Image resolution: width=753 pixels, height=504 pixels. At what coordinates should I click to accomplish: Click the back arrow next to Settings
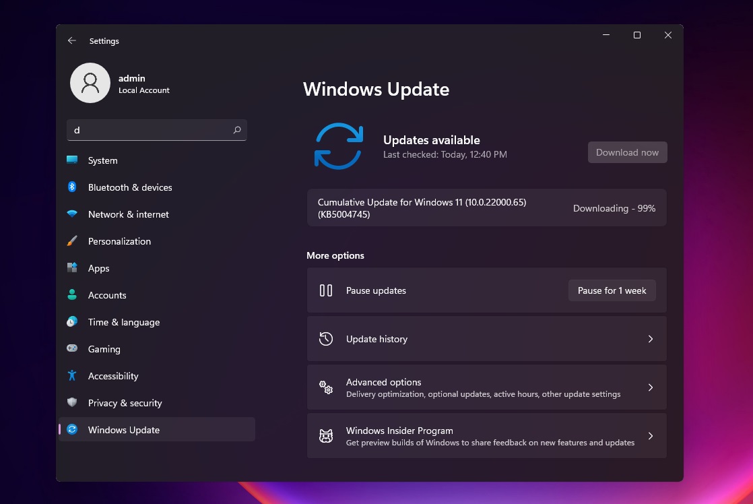click(x=72, y=41)
